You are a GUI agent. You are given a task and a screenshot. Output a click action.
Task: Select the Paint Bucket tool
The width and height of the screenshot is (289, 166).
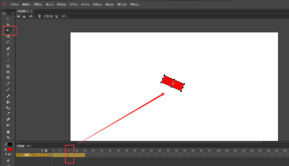(x=8, y=102)
